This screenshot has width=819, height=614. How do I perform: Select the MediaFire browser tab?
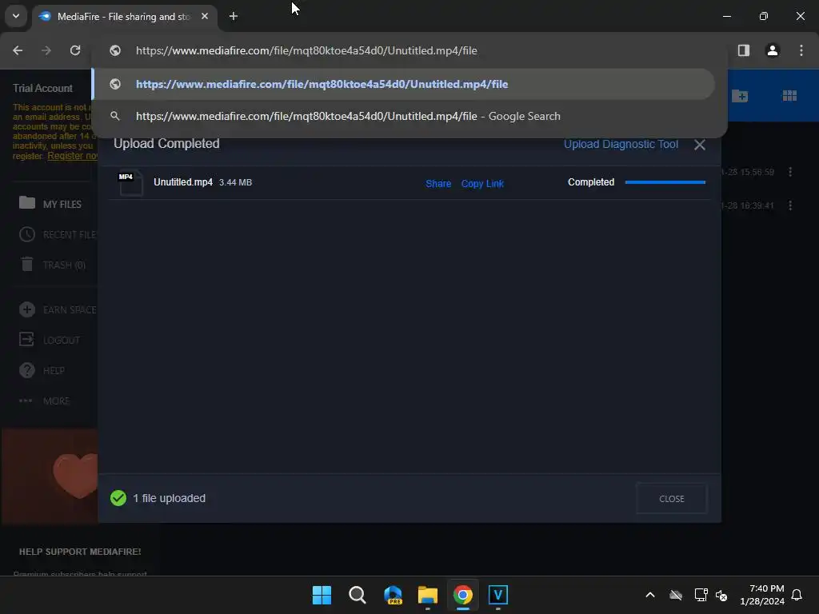(x=124, y=17)
